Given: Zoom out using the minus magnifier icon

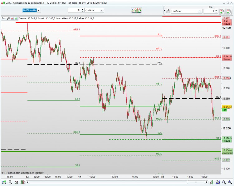Looking at the screenshot, I should (x=224, y=182).
